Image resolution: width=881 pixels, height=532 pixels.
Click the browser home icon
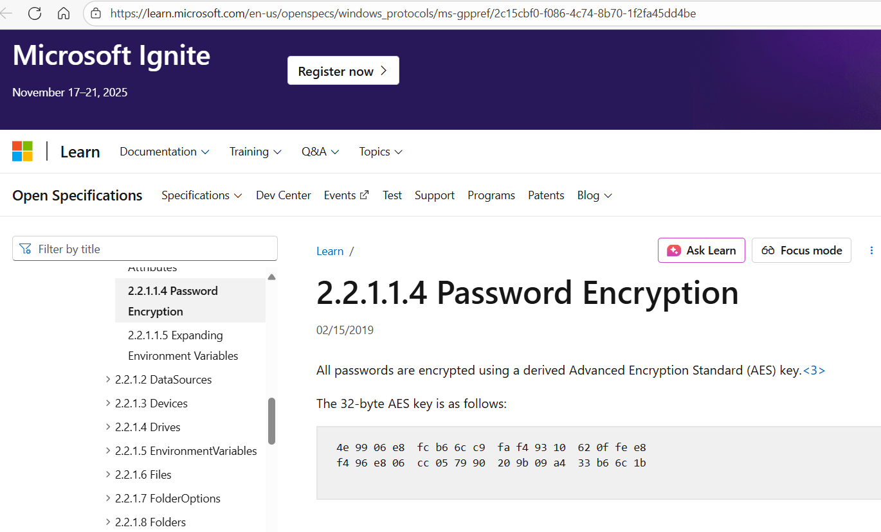pos(64,13)
